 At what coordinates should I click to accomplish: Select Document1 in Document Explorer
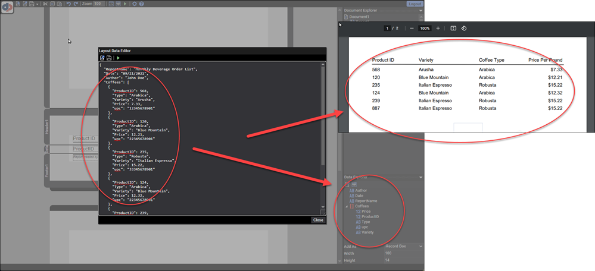(x=359, y=17)
